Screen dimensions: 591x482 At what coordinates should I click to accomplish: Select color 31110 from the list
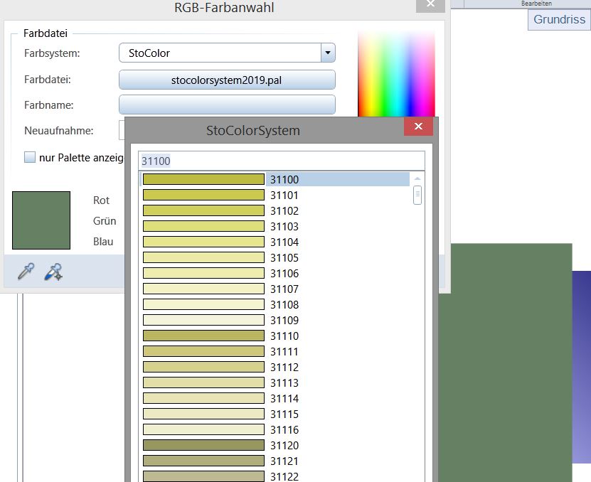[x=284, y=336]
